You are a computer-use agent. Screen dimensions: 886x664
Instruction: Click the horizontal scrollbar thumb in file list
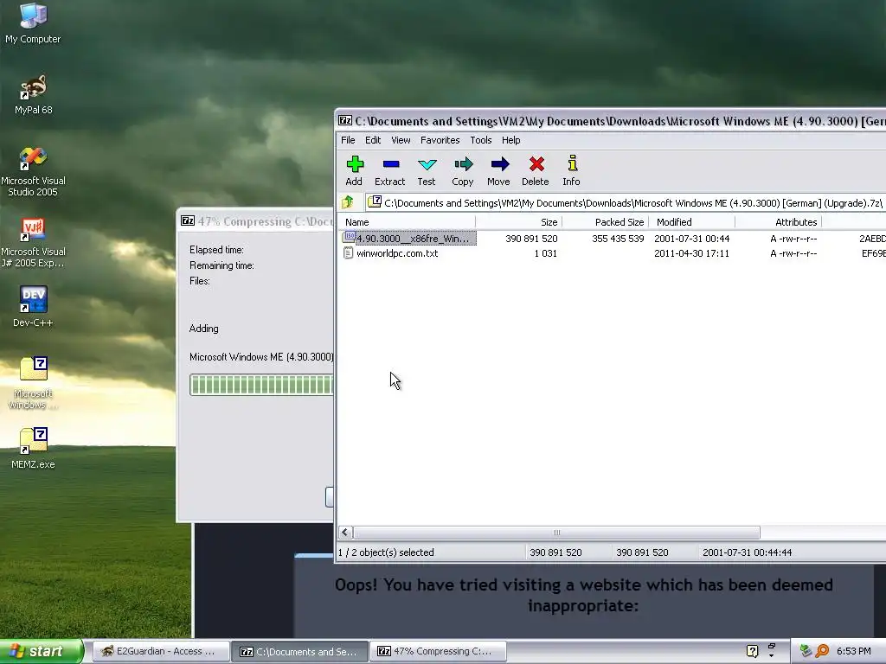click(556, 533)
